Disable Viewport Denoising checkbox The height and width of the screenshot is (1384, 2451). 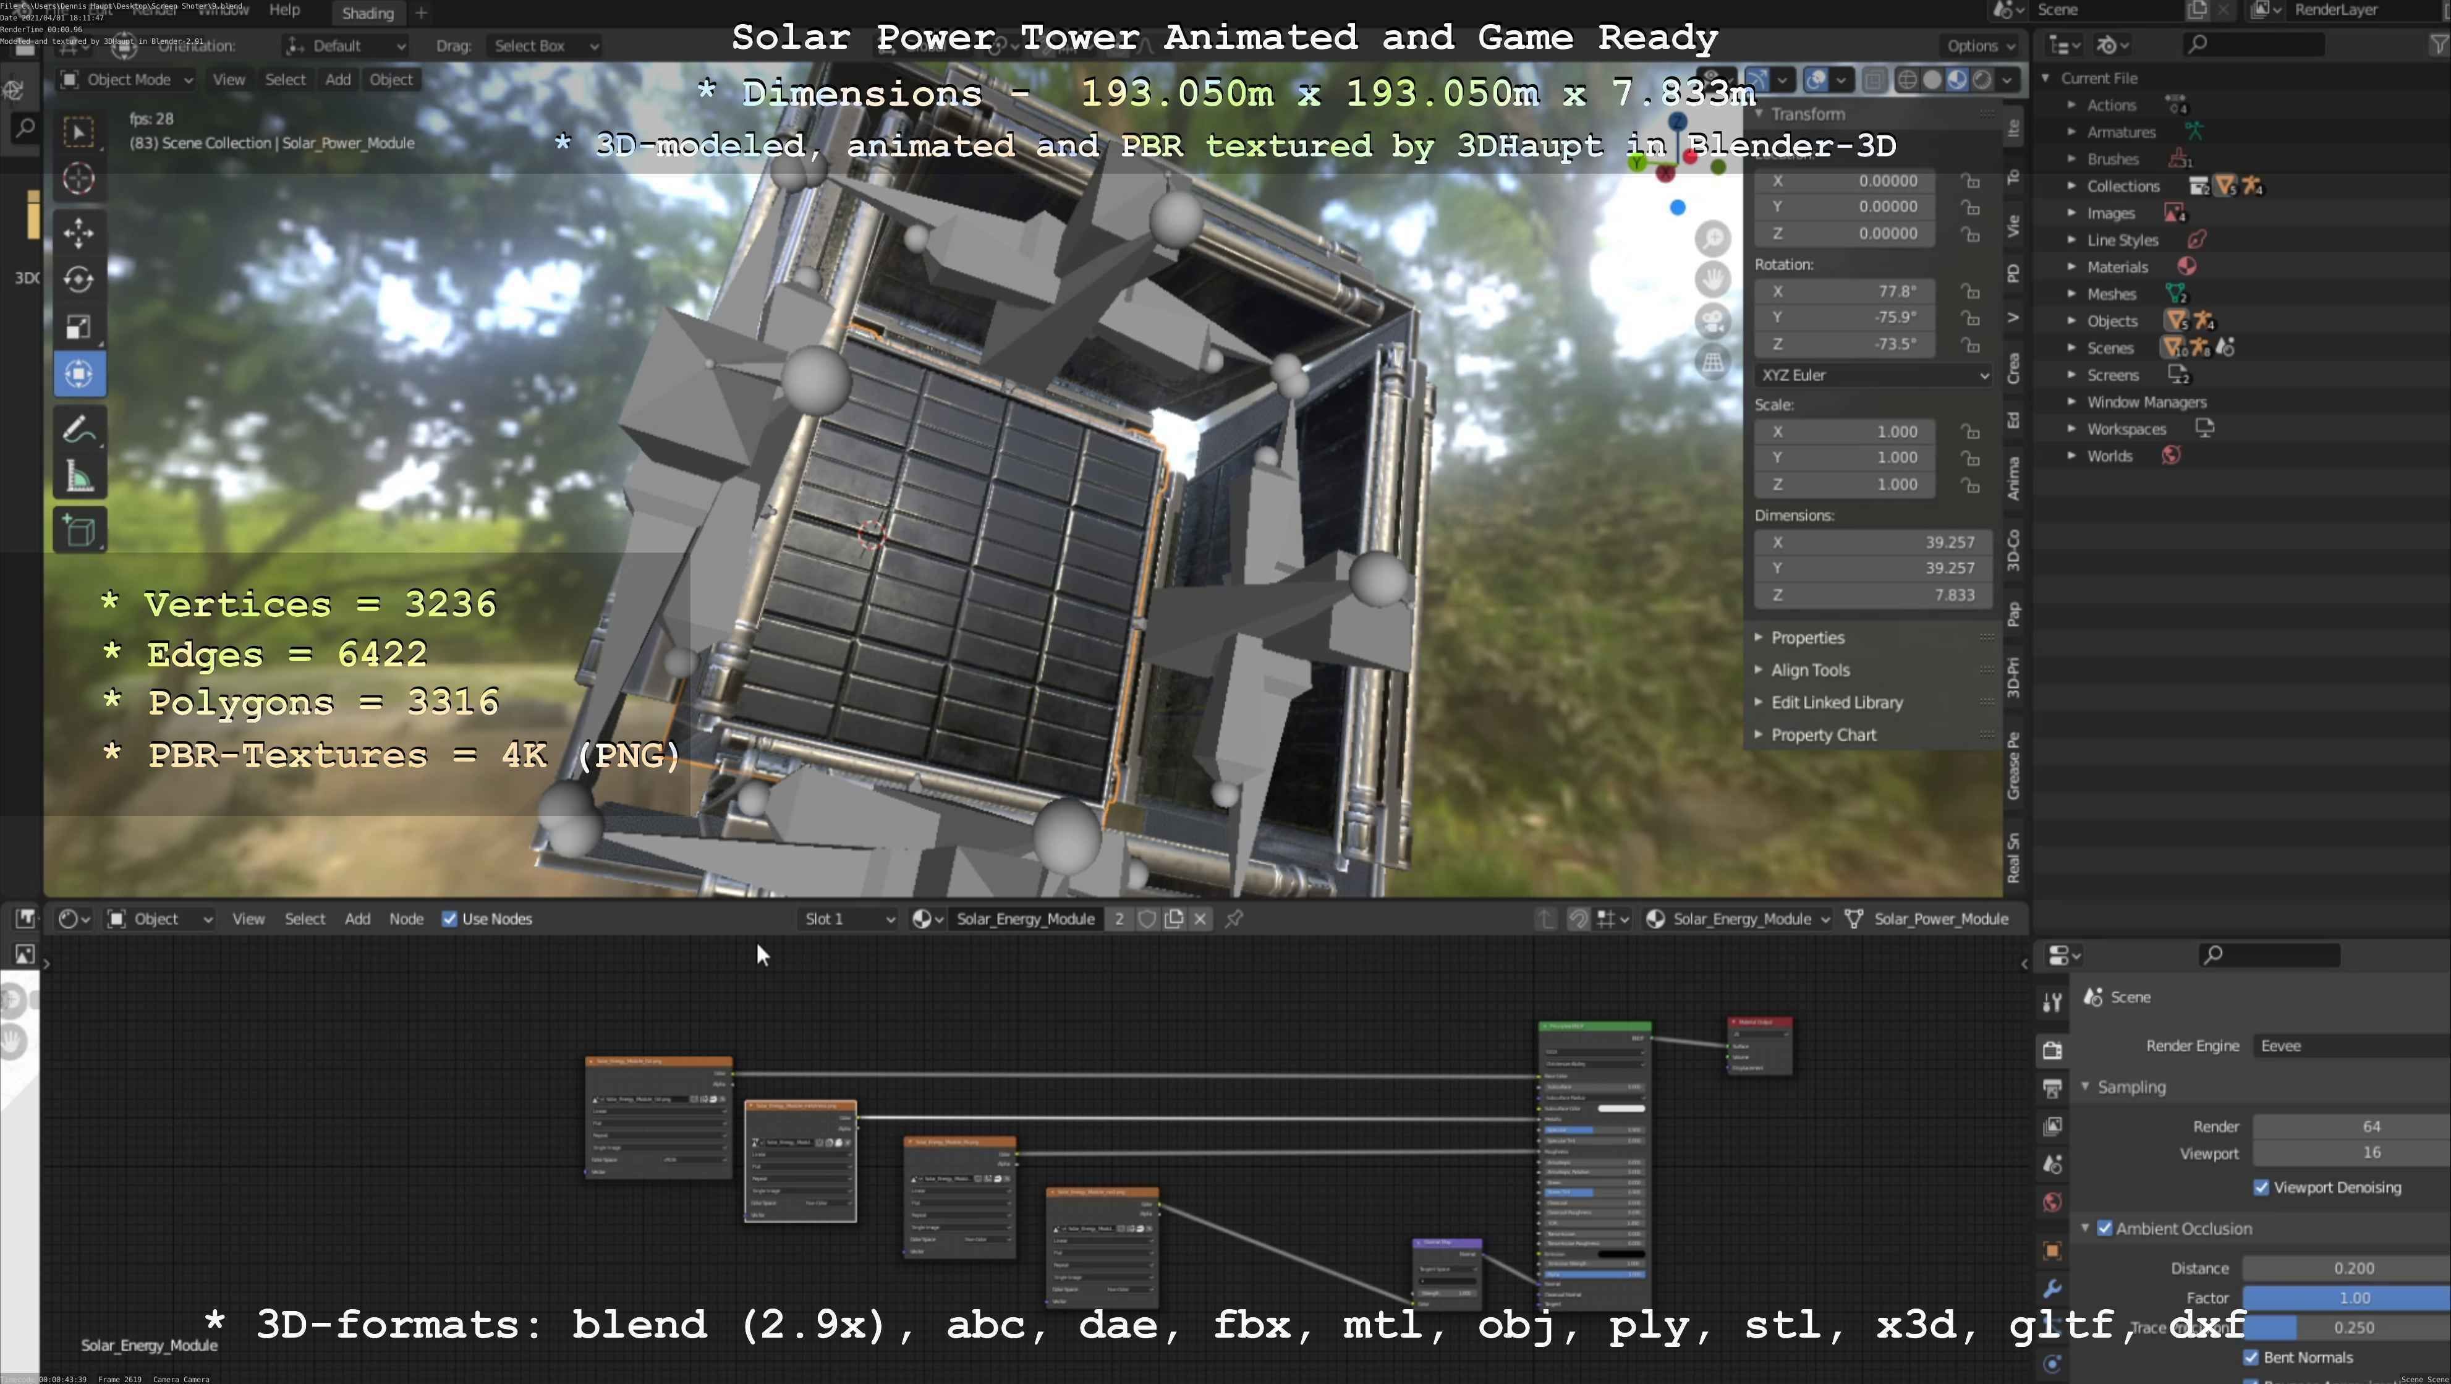[x=2262, y=1187]
